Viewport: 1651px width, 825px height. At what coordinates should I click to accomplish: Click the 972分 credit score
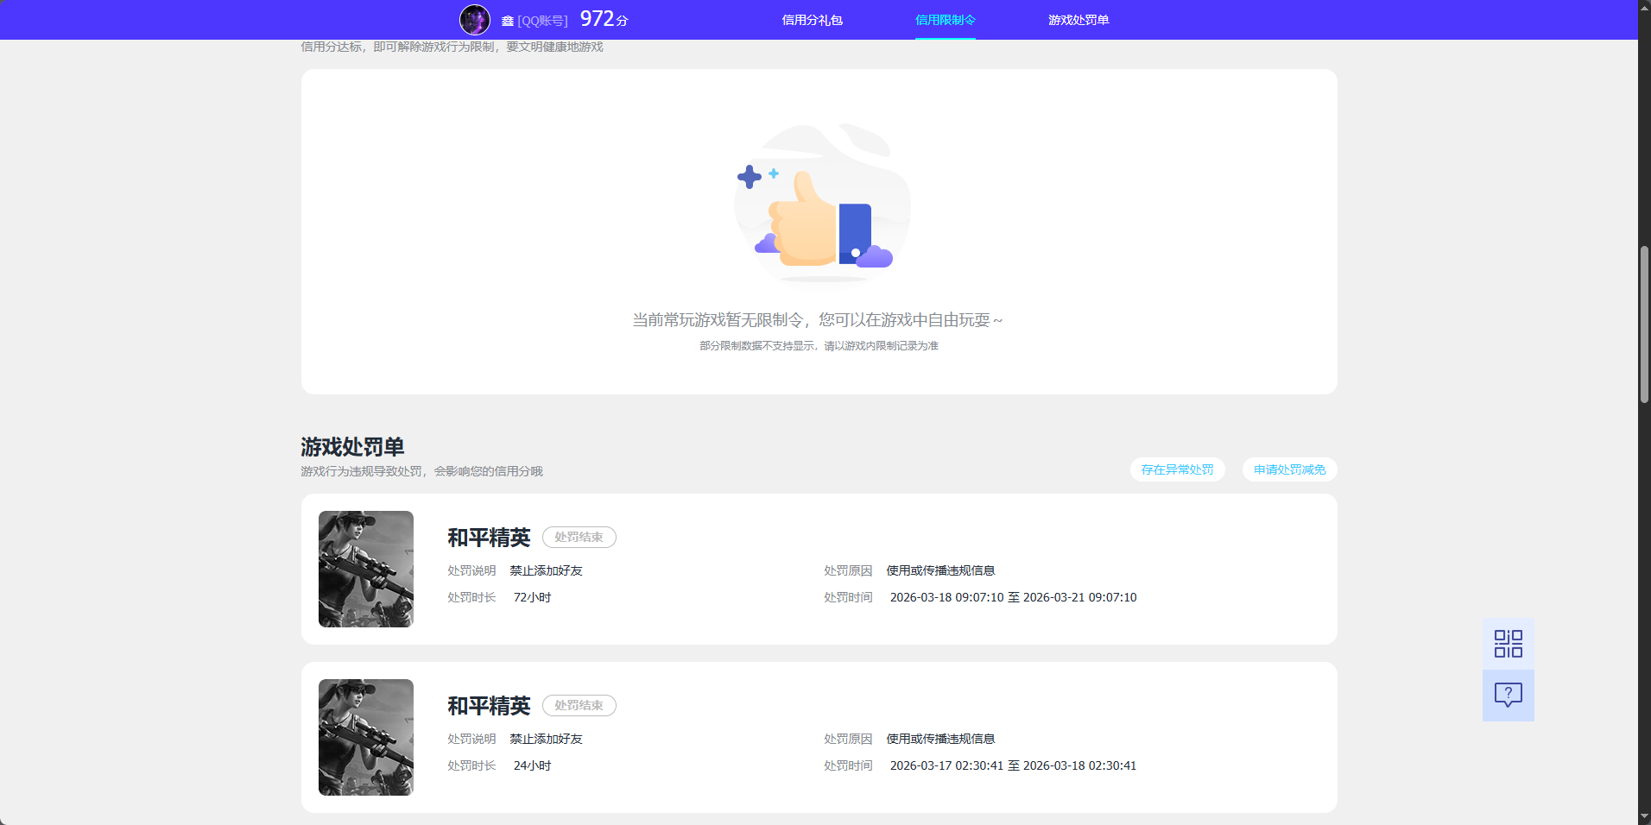click(604, 19)
